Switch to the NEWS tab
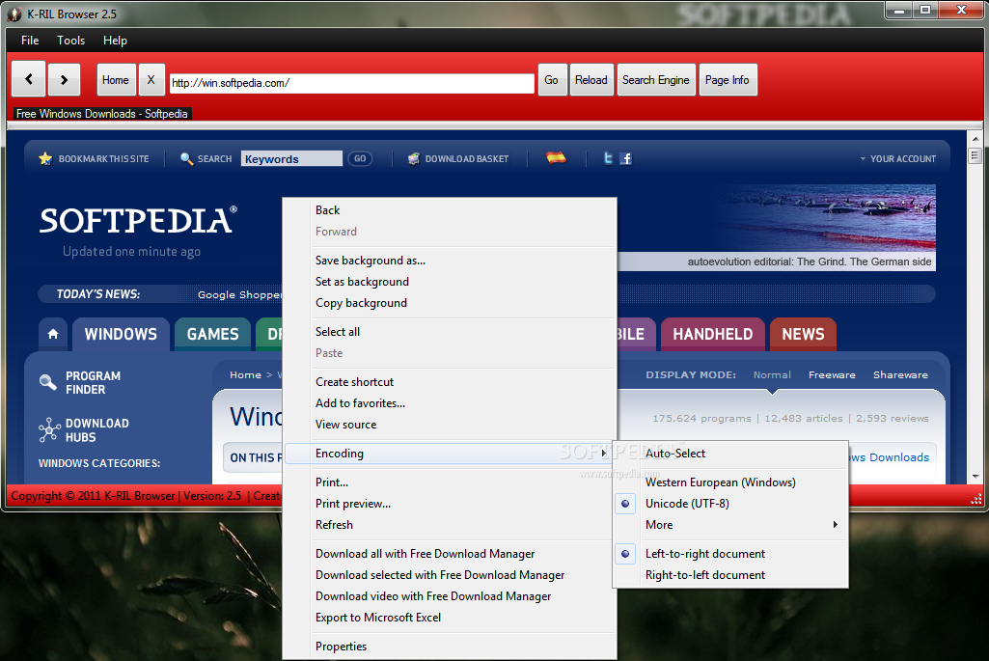The height and width of the screenshot is (661, 989). (x=803, y=334)
